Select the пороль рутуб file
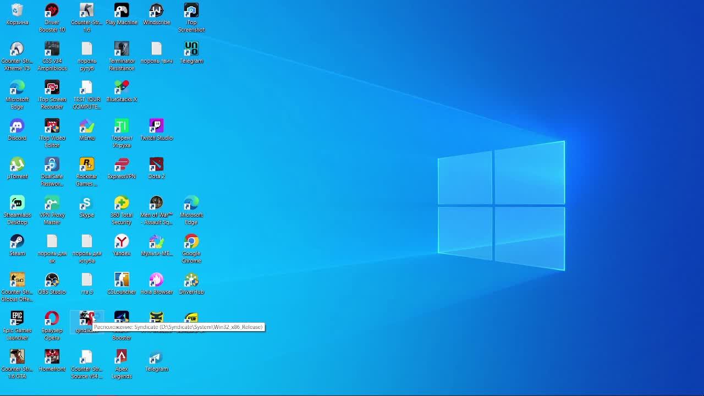The width and height of the screenshot is (704, 396). [86, 56]
